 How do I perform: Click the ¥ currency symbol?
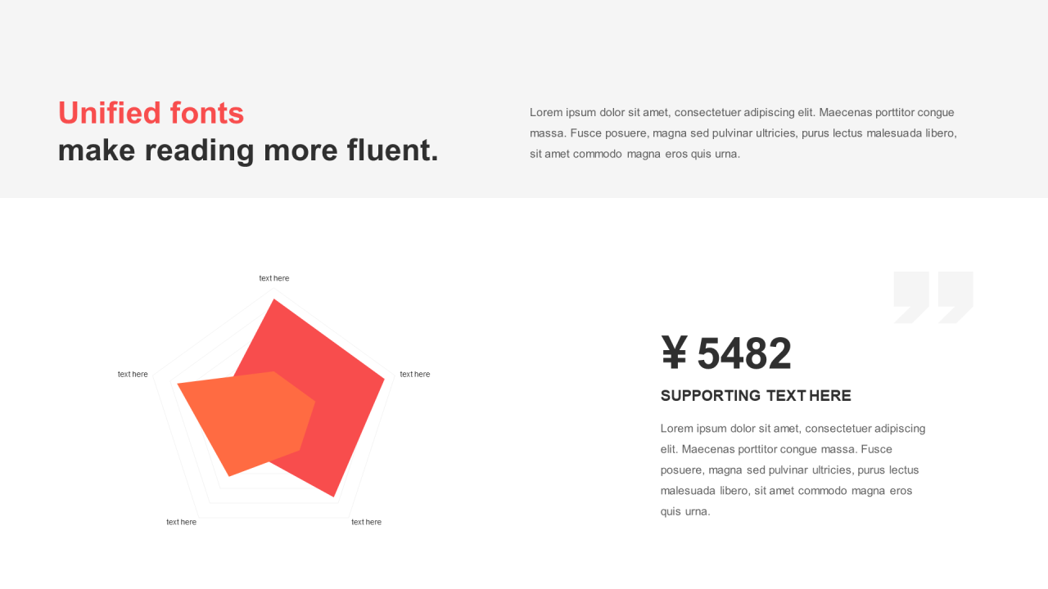[675, 353]
